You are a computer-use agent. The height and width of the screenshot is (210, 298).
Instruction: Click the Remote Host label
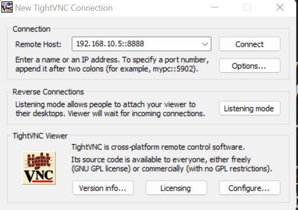38,44
